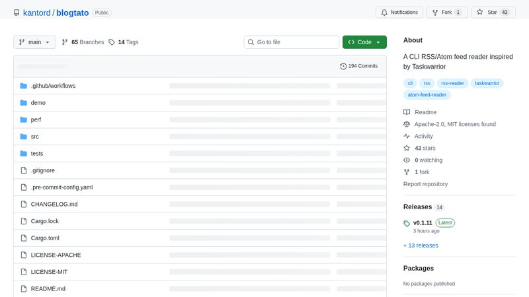The image size is (529, 297).
Task: Open the 65 Branches list
Action: pyautogui.click(x=83, y=42)
